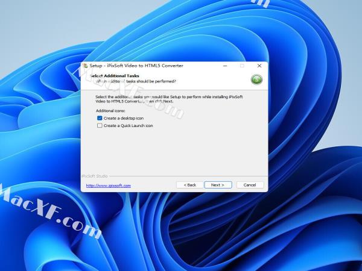Click the 'iPixSoft Studio' footer text
The width and height of the screenshot is (362, 271).
pos(95,176)
